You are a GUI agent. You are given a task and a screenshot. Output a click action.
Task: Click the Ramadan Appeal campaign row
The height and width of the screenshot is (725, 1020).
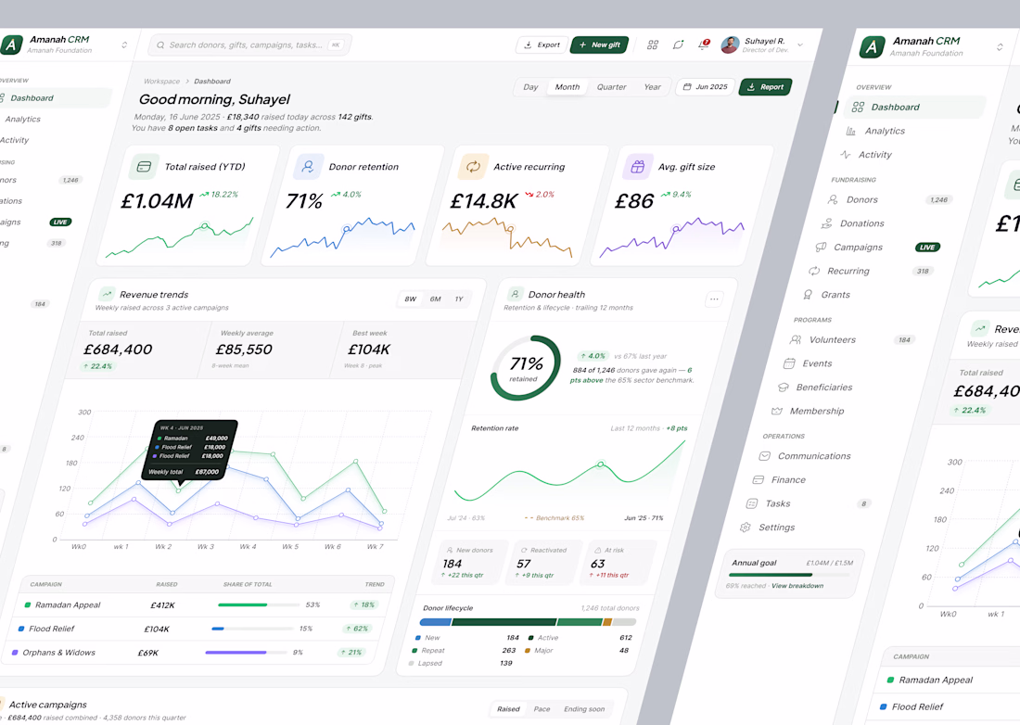tap(198, 604)
